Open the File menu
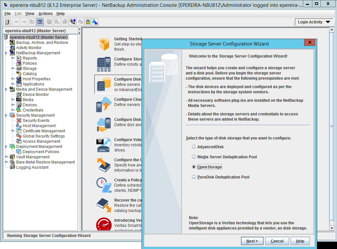This screenshot has height=249, width=337. point(7,14)
